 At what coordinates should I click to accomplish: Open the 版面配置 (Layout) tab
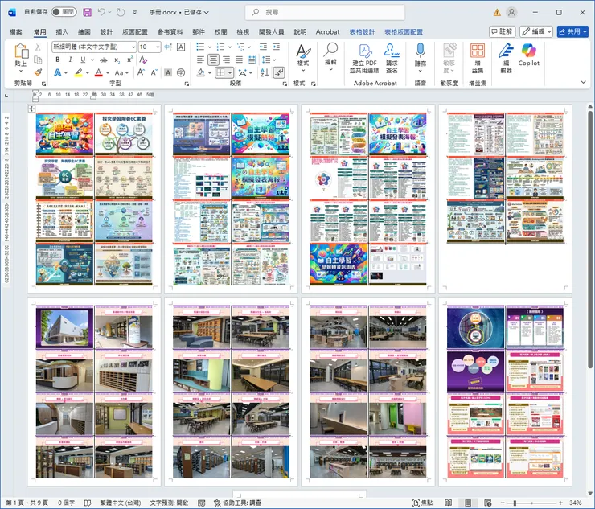(135, 32)
